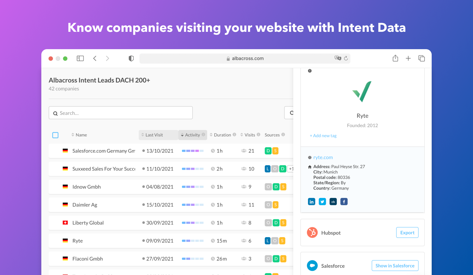Click the alert icon atop the company panel
473x275 pixels.
point(310,71)
